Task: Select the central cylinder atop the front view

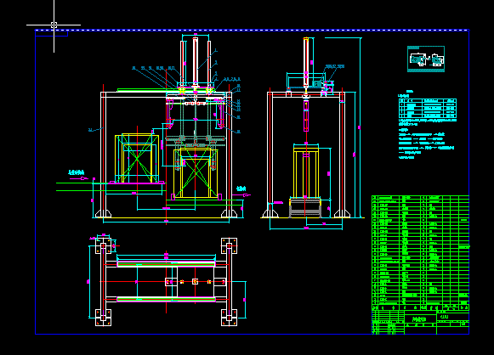Action: [x=196, y=62]
